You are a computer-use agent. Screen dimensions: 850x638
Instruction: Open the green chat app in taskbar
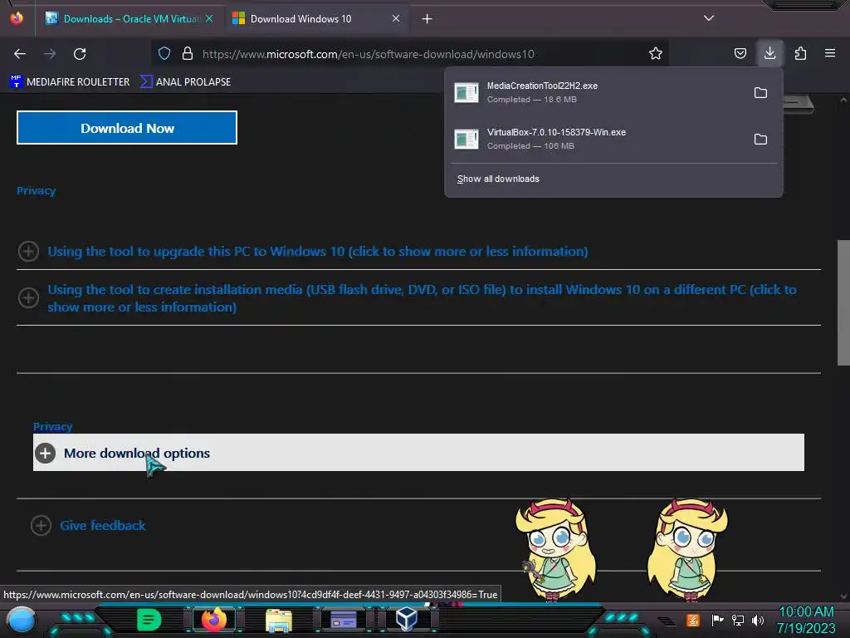149,620
